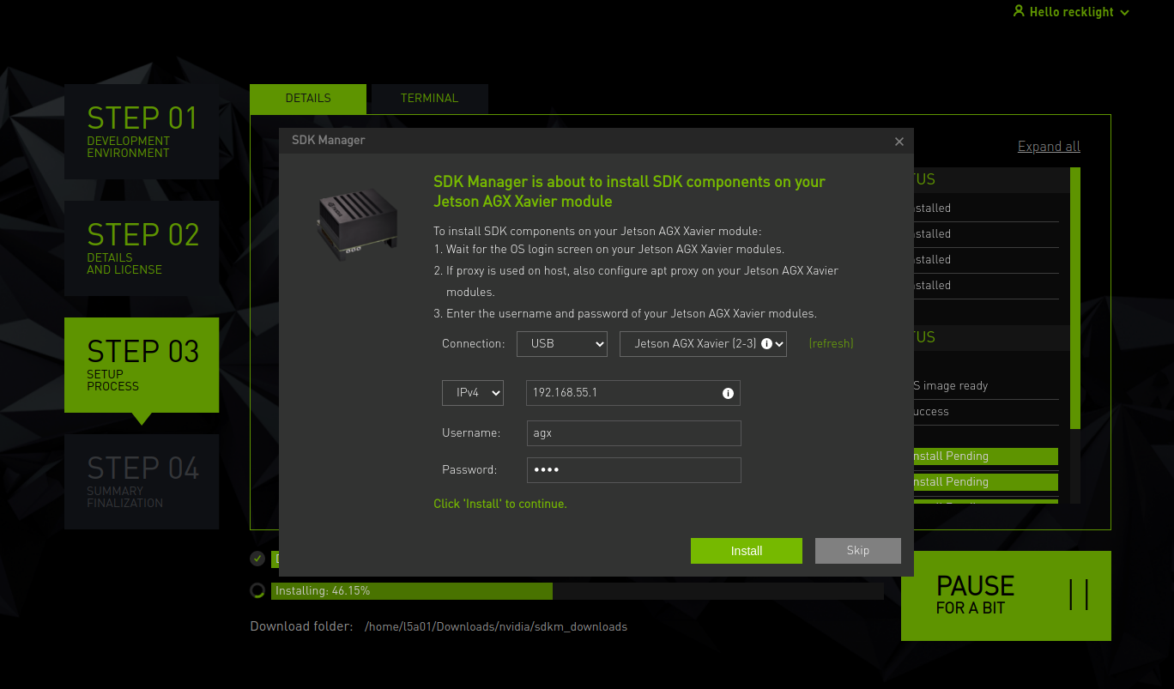Switch to the TERMINAL tab
This screenshot has height=689, width=1174.
point(429,99)
